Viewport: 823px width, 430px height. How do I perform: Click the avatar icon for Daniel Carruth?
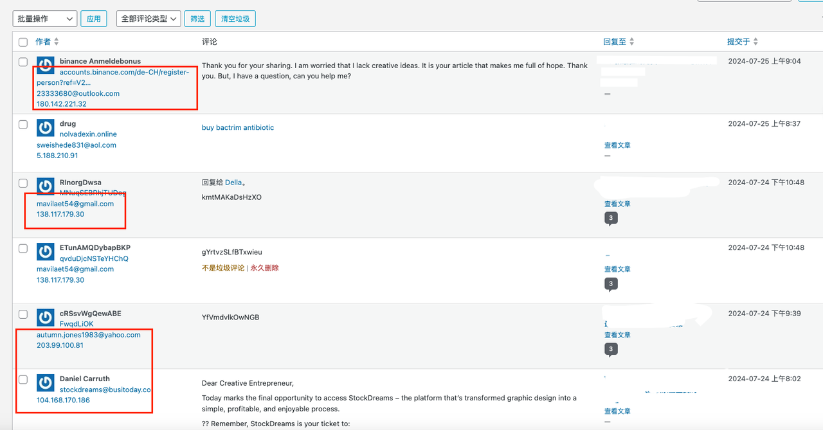[45, 383]
